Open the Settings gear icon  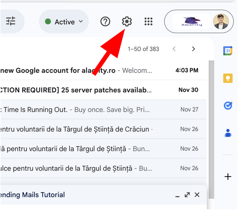point(127,21)
